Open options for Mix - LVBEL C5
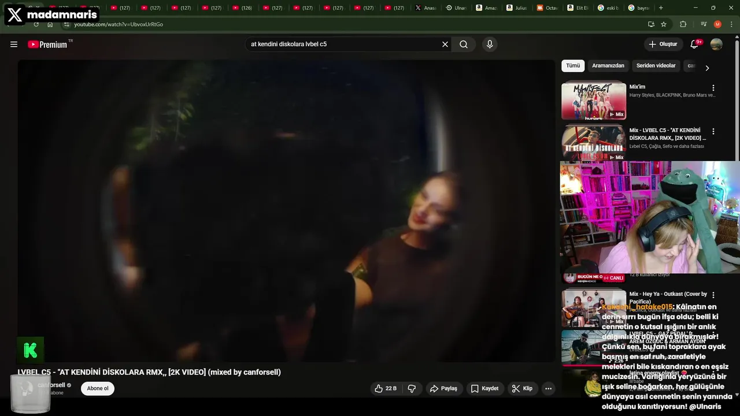 pyautogui.click(x=713, y=132)
